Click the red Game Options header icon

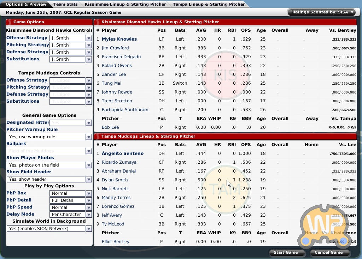(9, 22)
